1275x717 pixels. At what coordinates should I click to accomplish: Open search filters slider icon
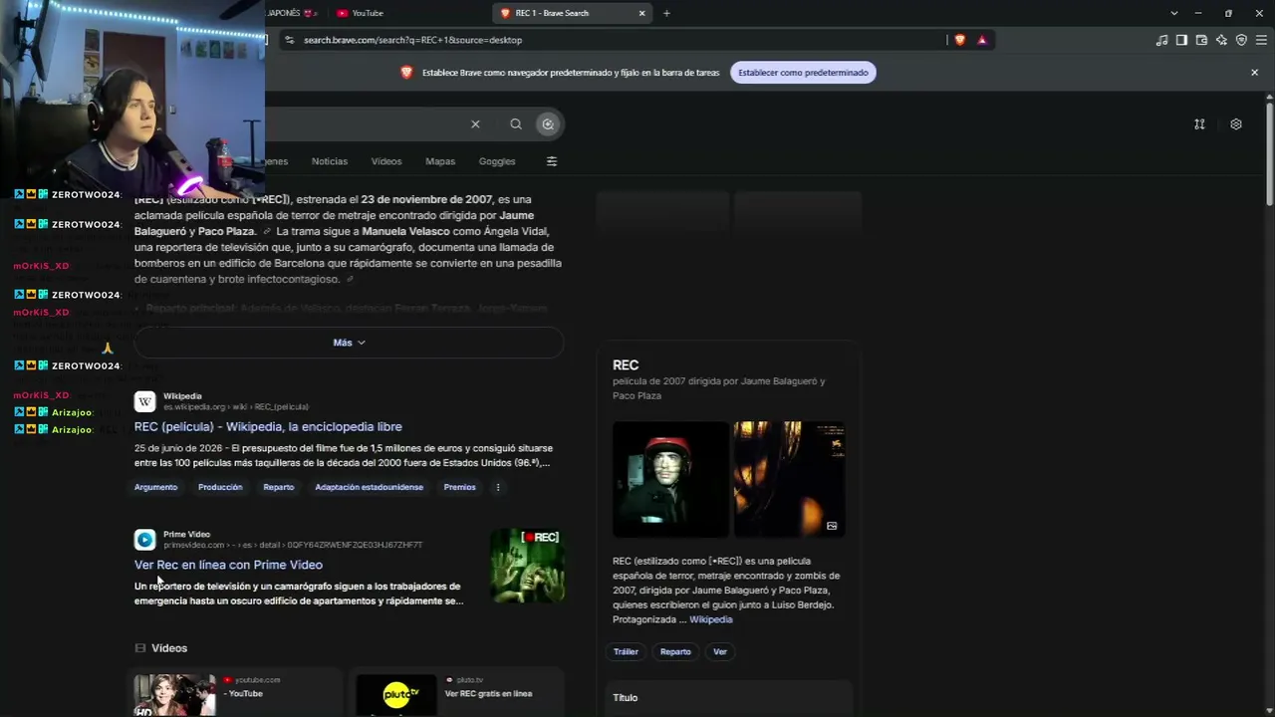552,161
